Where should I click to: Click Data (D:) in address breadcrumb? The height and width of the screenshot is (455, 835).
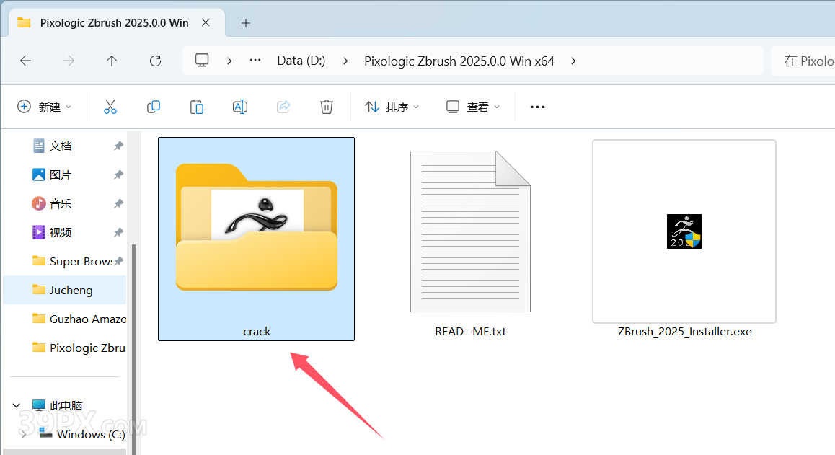point(301,61)
